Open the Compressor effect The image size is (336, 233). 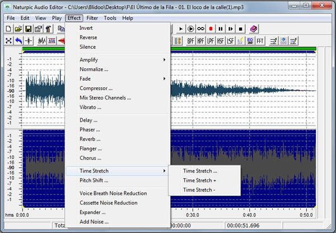pyautogui.click(x=118, y=88)
